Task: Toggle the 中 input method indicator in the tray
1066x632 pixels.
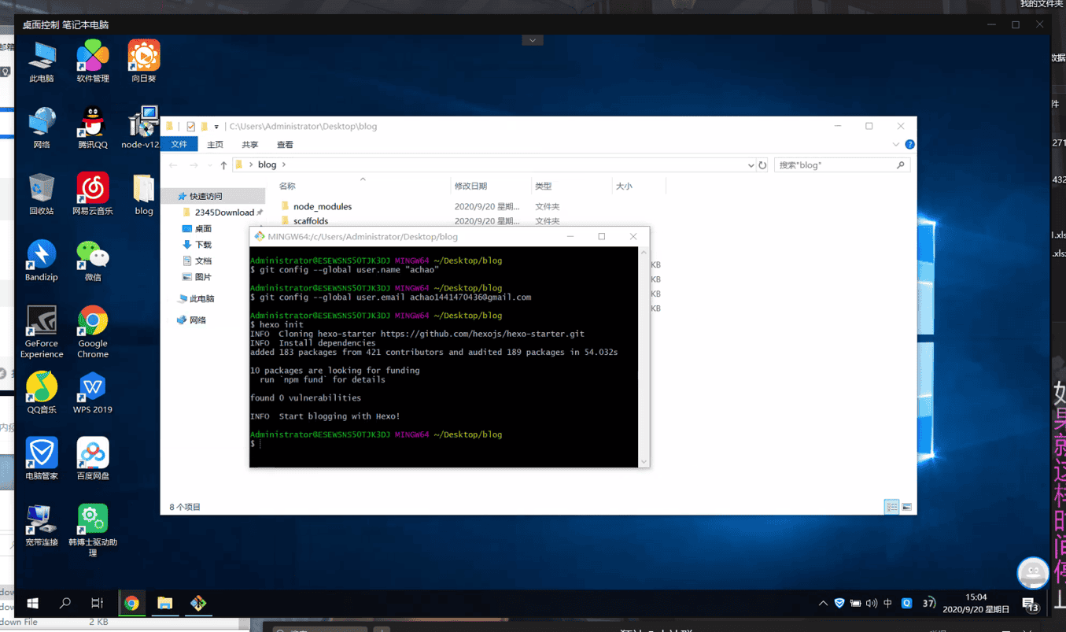Action: pos(887,604)
